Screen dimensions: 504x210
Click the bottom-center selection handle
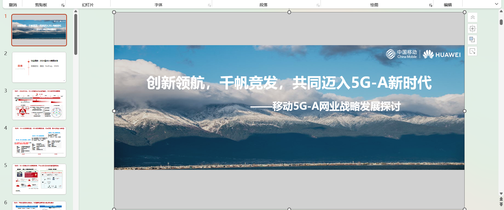click(289, 209)
